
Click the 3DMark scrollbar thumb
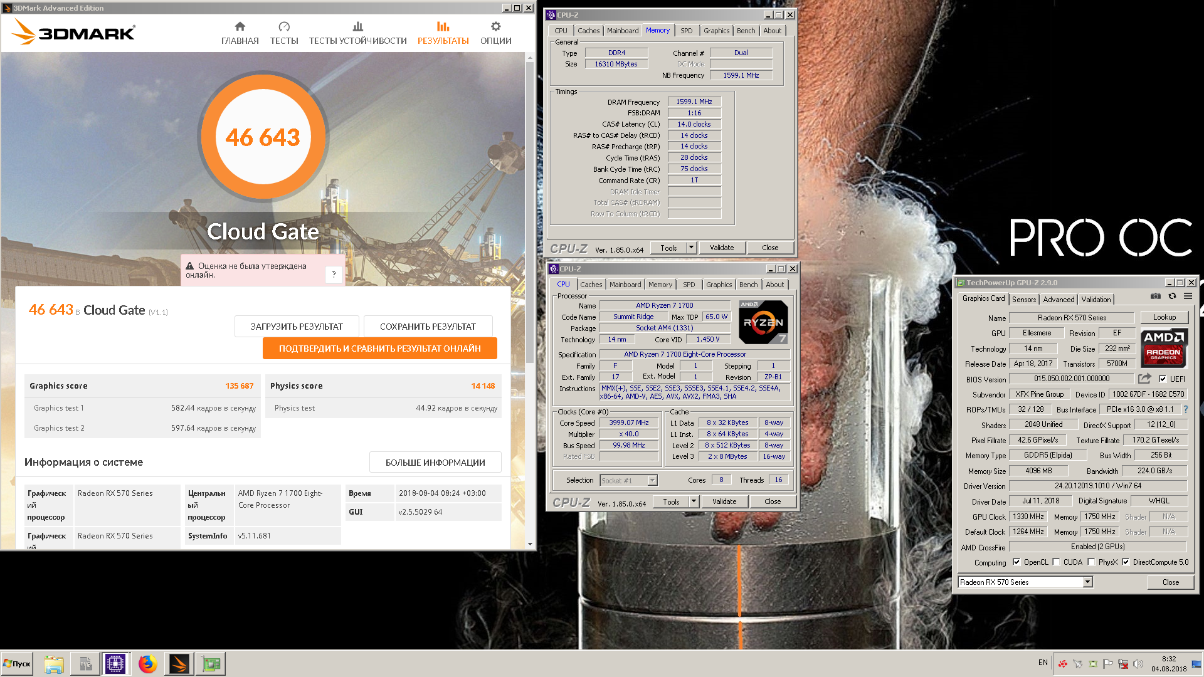530,212
